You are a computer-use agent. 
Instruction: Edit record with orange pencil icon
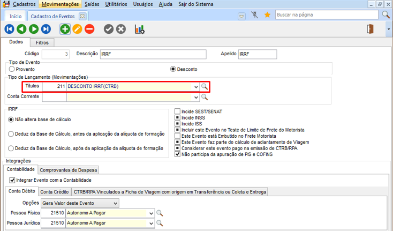pos(77,29)
